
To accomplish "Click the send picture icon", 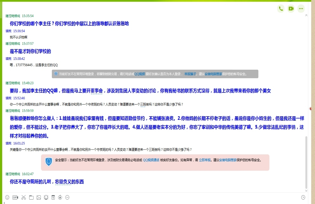I will tap(38, 197).
